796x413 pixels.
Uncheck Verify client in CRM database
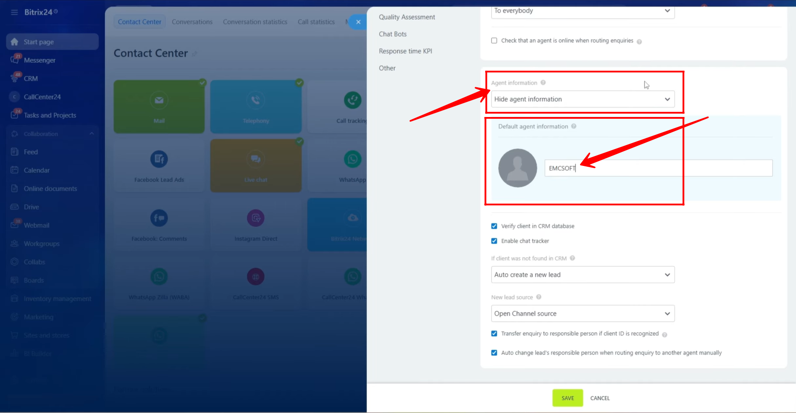pos(494,226)
